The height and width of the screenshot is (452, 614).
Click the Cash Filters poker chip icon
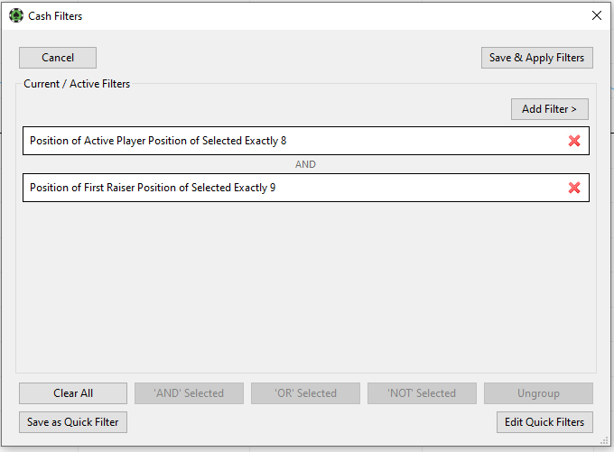[x=16, y=15]
